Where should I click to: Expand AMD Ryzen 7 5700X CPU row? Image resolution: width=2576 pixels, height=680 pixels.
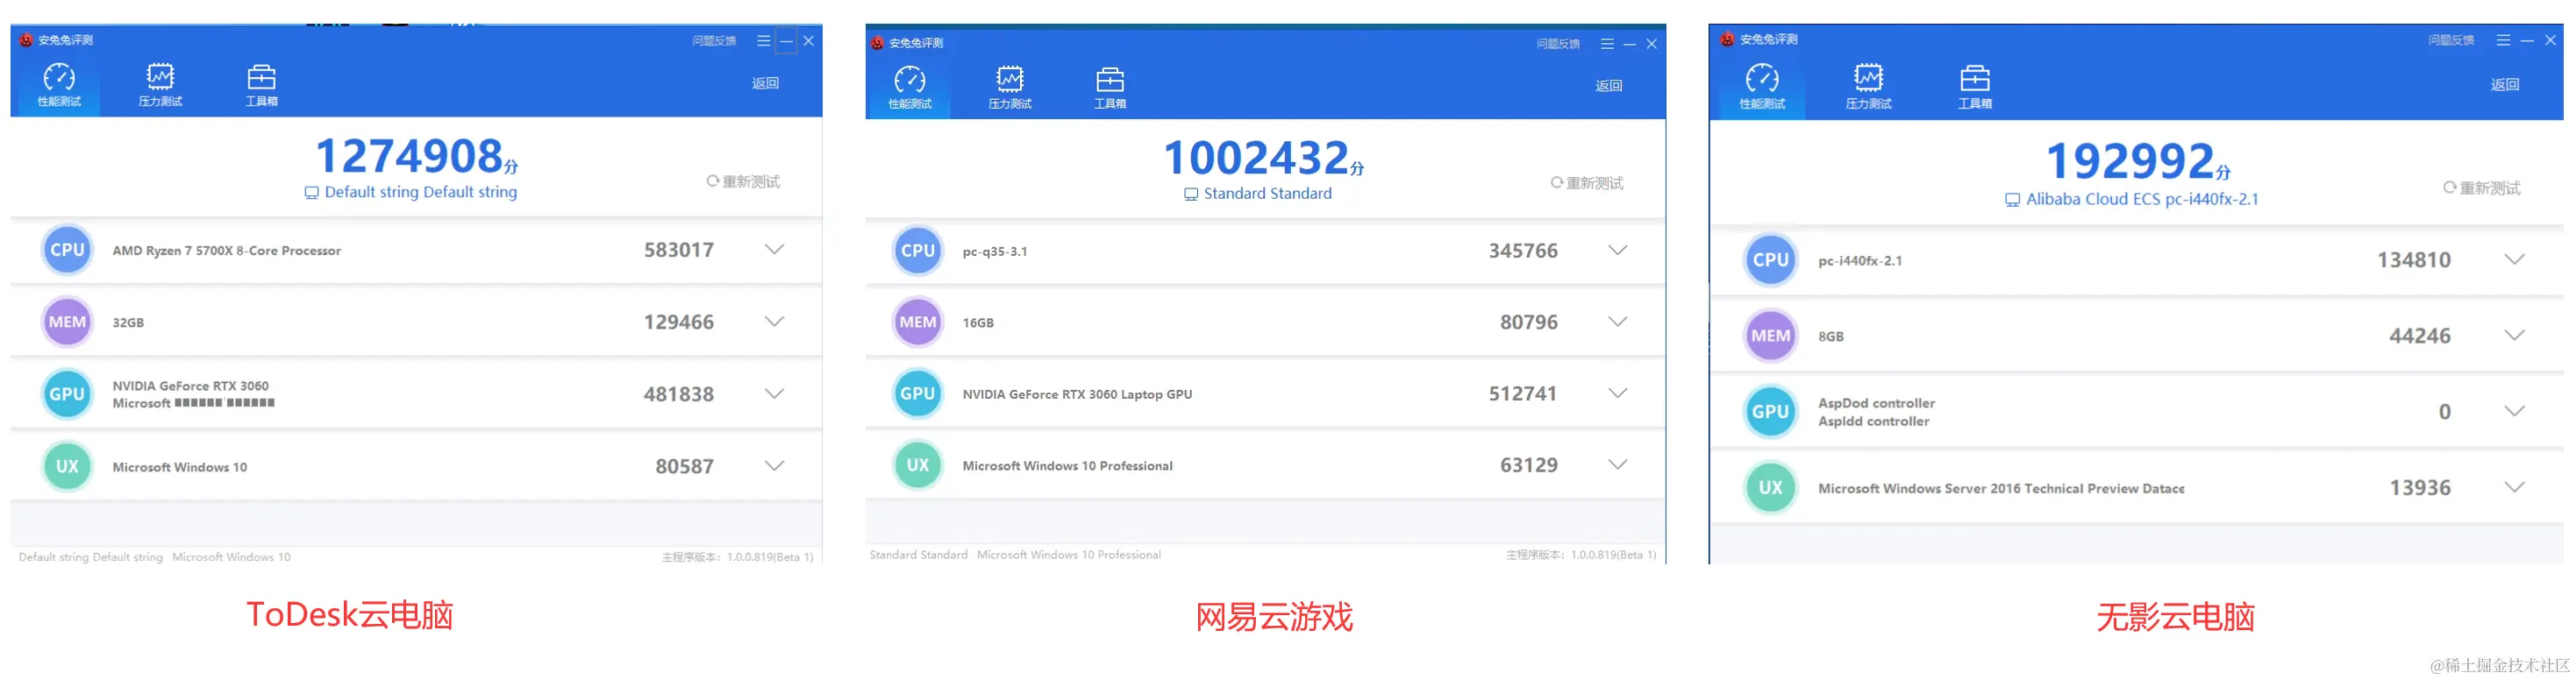[774, 250]
